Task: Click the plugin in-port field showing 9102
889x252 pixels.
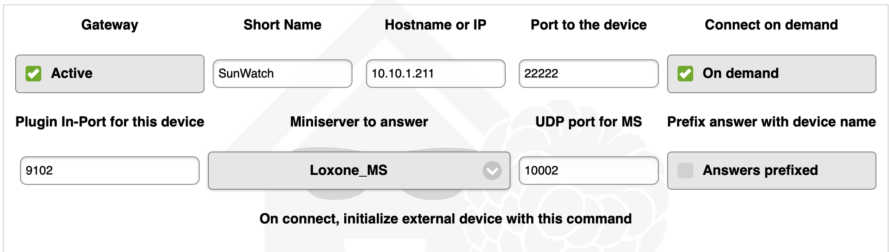Action: click(109, 171)
